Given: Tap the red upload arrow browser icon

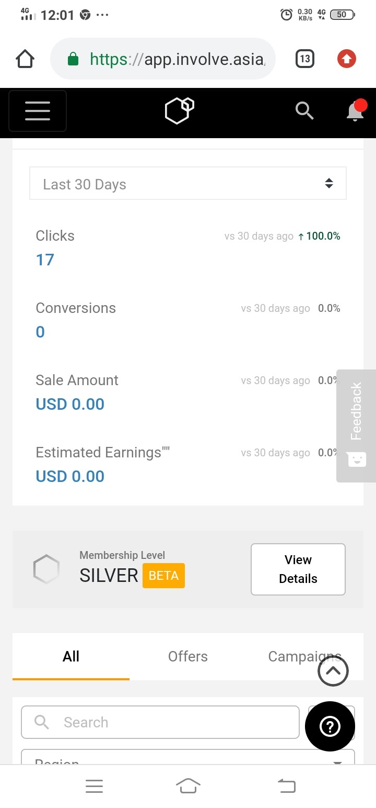Looking at the screenshot, I should (346, 59).
